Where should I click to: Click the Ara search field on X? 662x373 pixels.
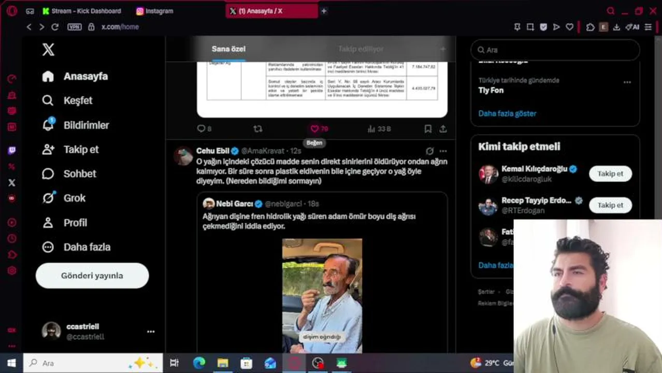[555, 50]
